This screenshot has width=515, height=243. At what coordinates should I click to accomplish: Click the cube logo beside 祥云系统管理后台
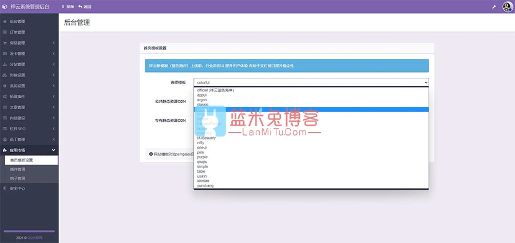tap(4, 6)
